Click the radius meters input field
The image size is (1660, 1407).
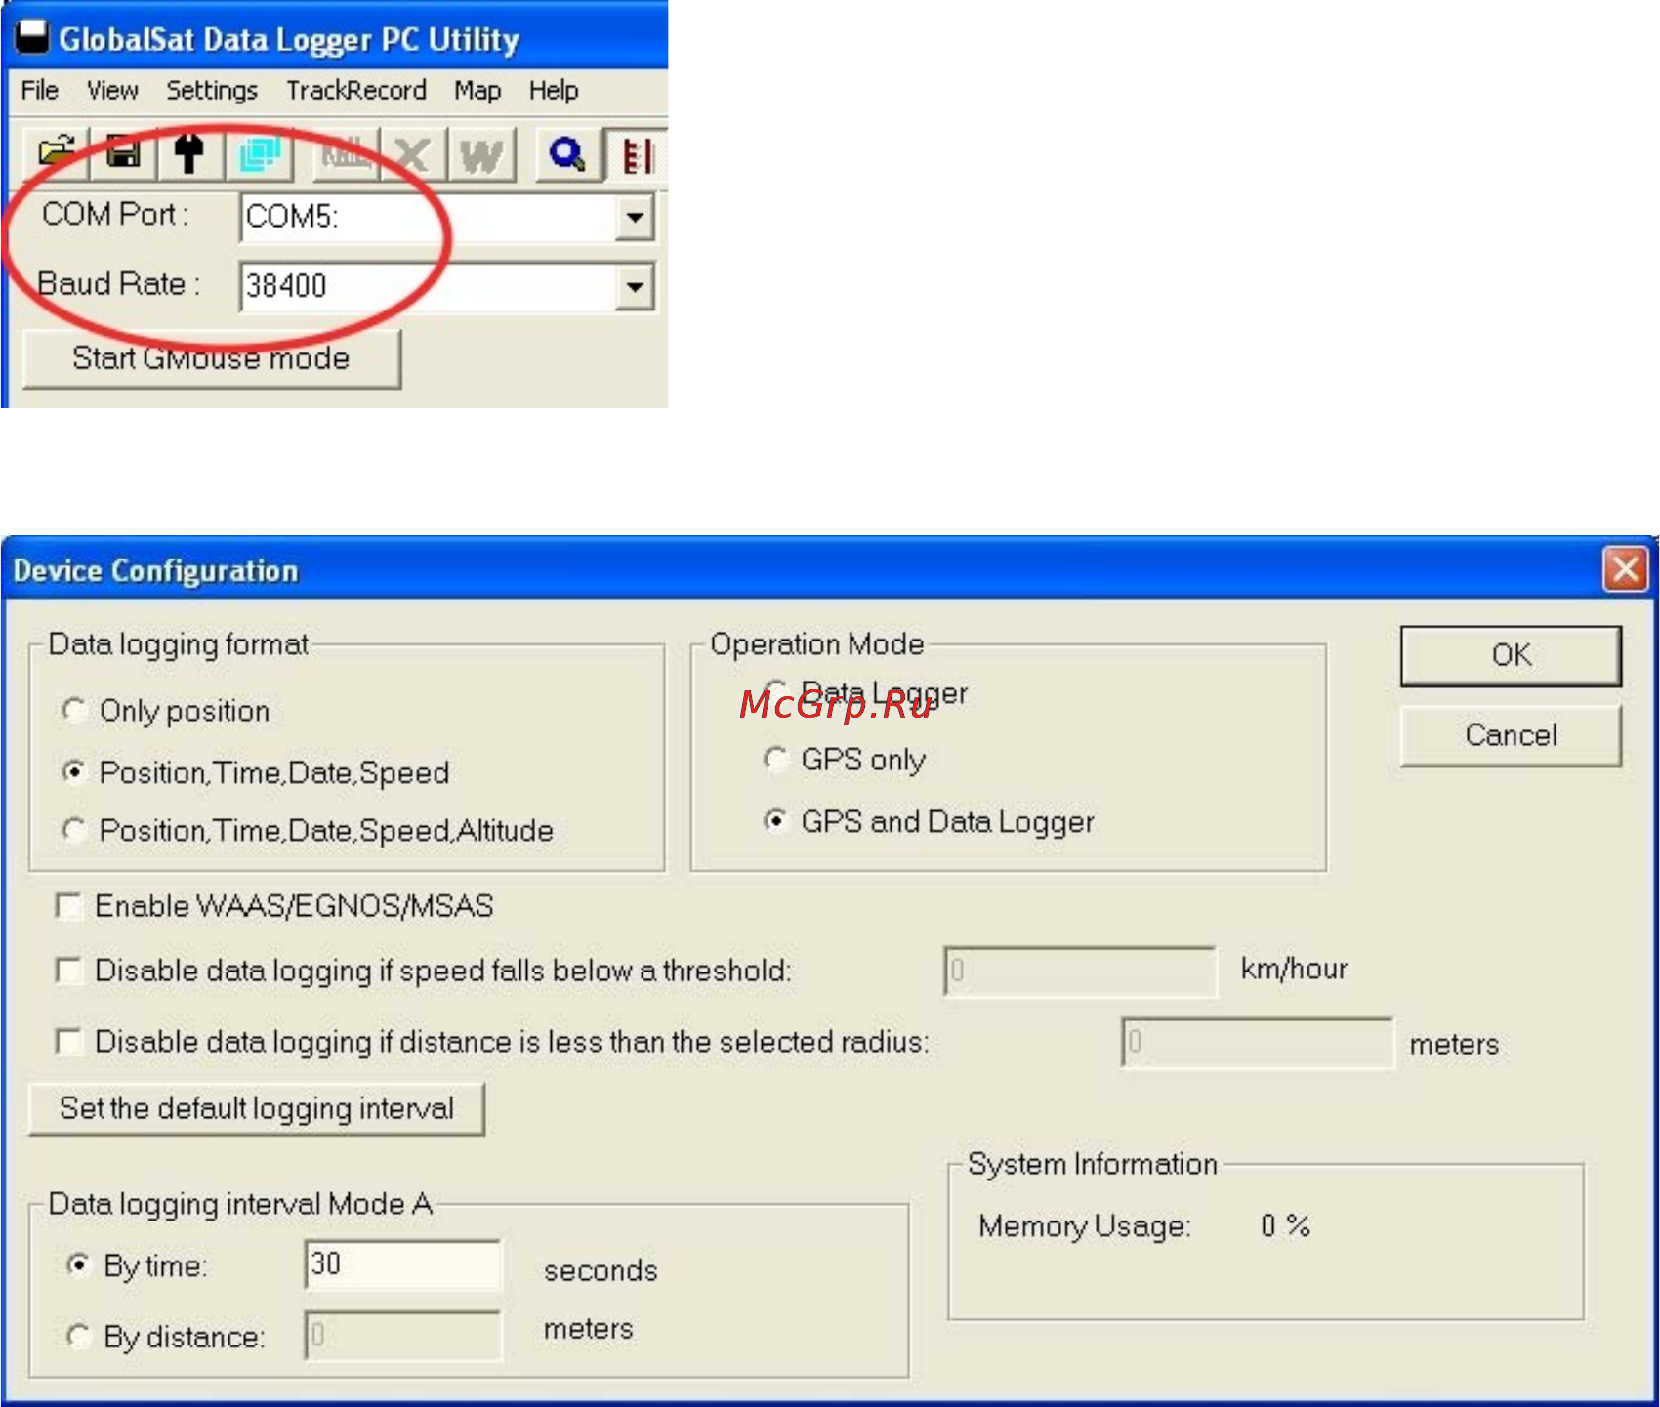[x=1258, y=1043]
